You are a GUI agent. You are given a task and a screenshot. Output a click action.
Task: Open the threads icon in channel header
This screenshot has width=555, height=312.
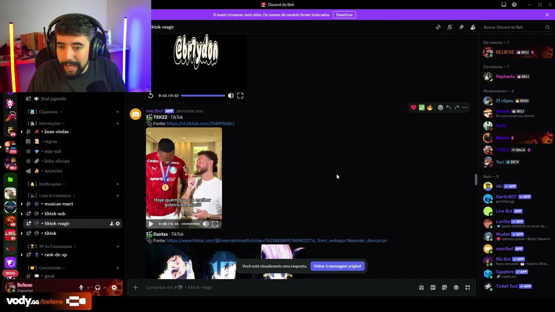click(438, 27)
